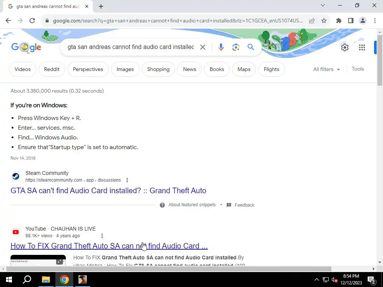Go back to the previous page
This screenshot has width=383, height=287.
click(8, 21)
